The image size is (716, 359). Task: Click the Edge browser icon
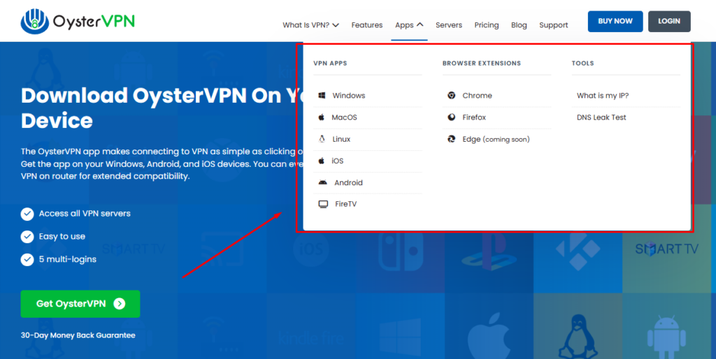[x=451, y=139]
